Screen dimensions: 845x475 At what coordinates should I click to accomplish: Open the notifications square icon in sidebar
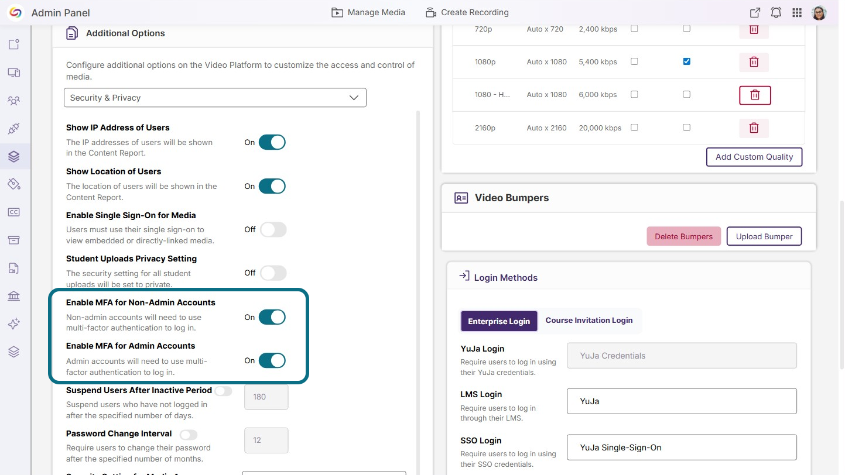click(14, 44)
